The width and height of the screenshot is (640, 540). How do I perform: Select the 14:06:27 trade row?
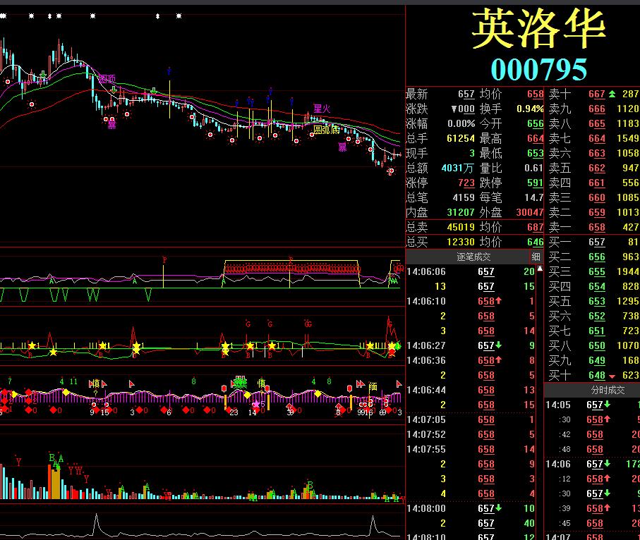[x=471, y=346]
